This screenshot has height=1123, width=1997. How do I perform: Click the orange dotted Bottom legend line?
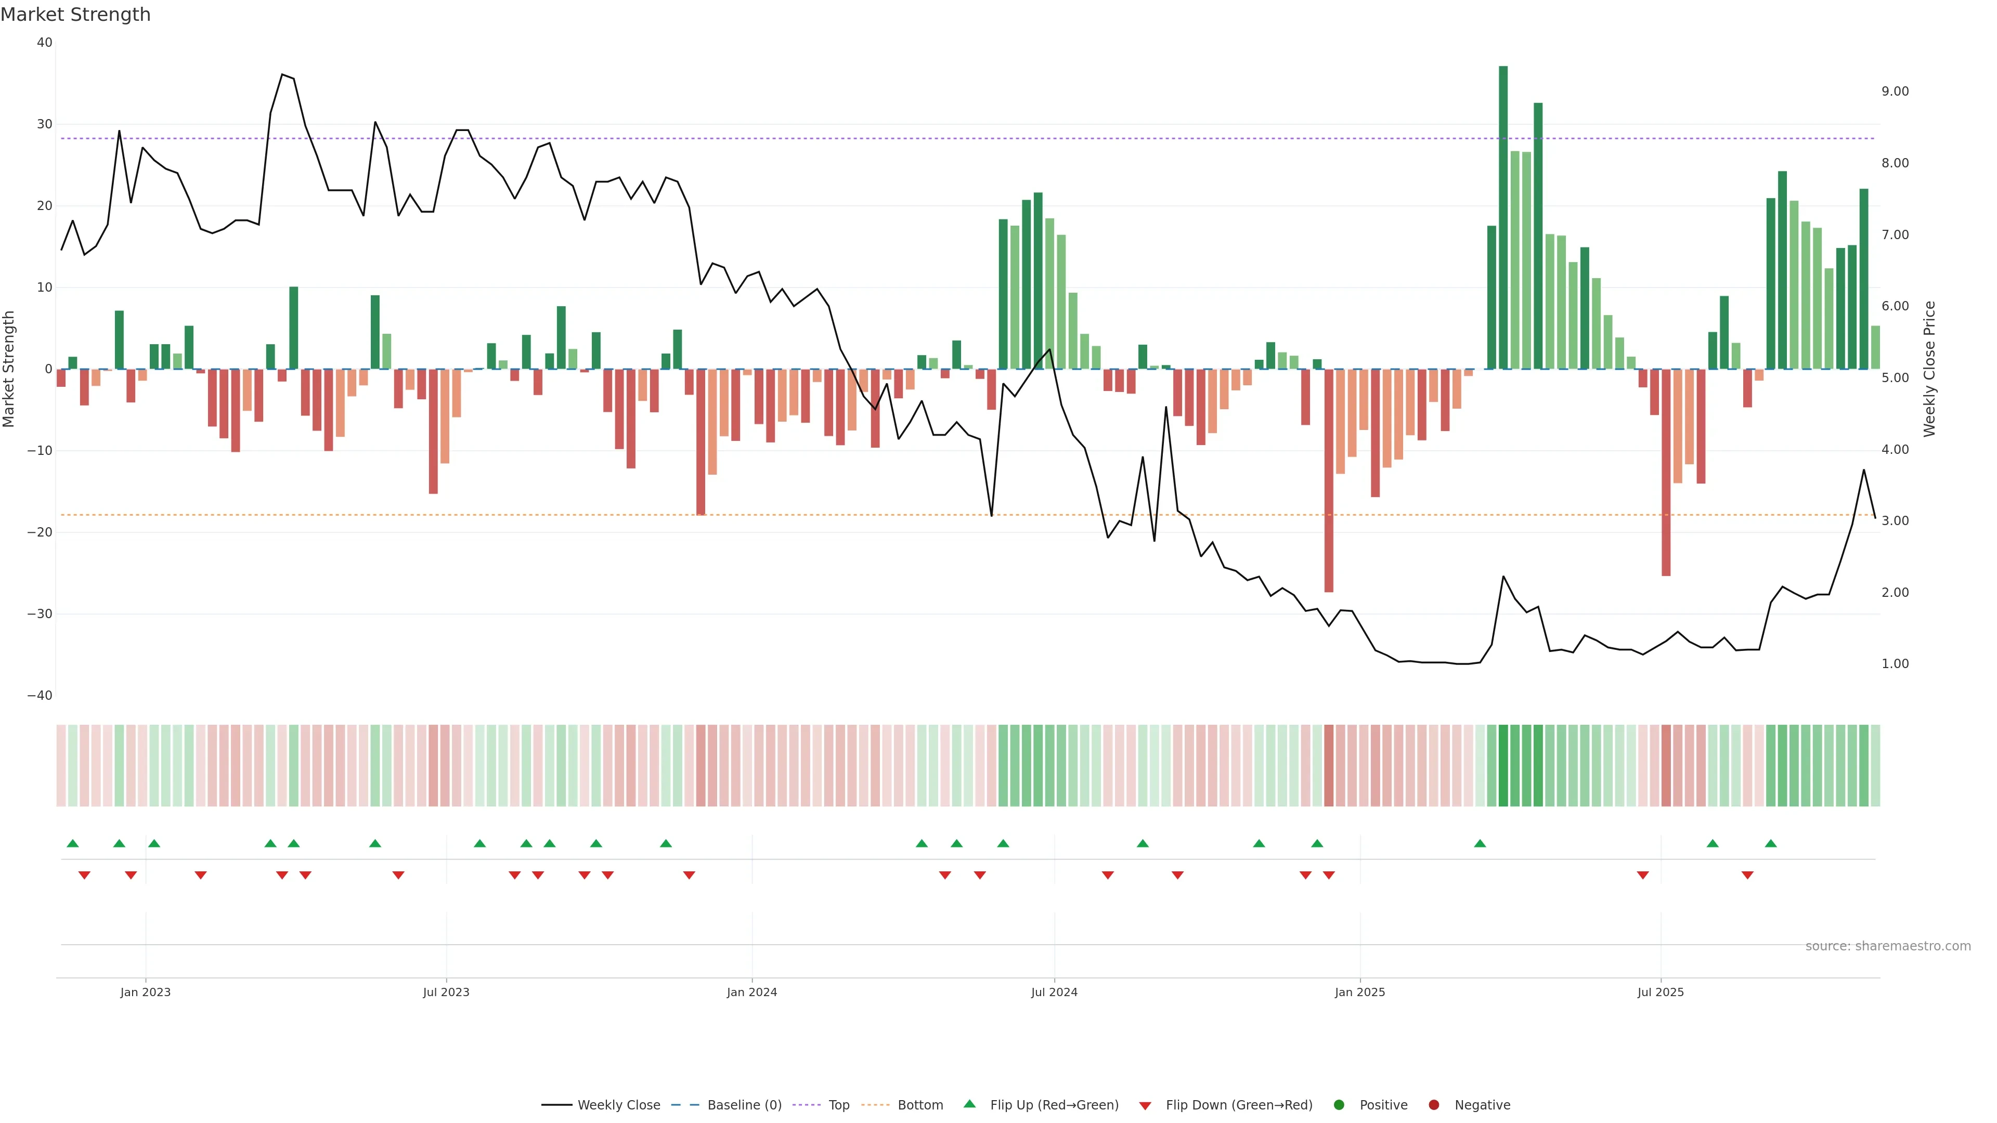click(875, 1105)
